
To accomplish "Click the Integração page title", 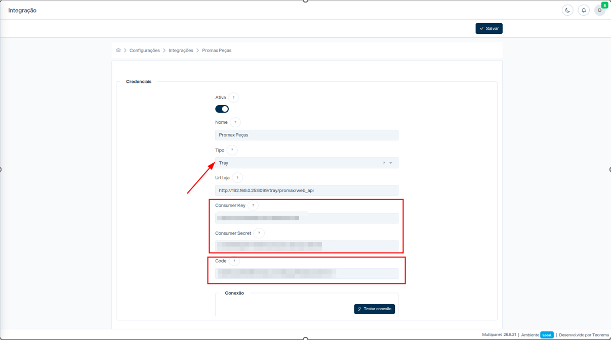I will coord(22,10).
